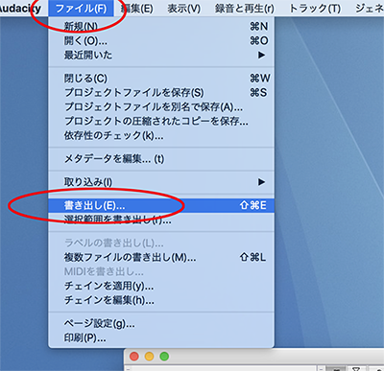The image size is (384, 371).
Task: Click the green zoom button of lower window
Action: click(x=164, y=357)
